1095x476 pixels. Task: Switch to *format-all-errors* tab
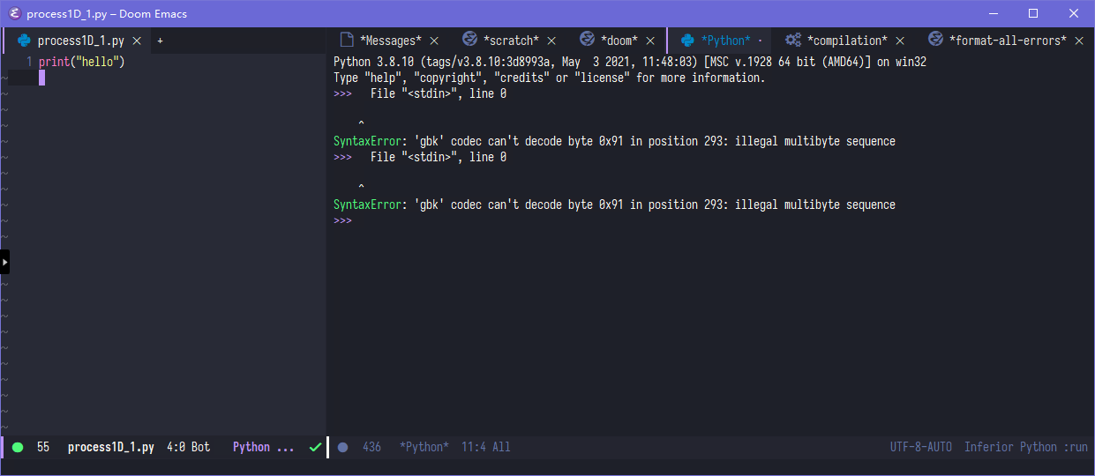point(1007,41)
